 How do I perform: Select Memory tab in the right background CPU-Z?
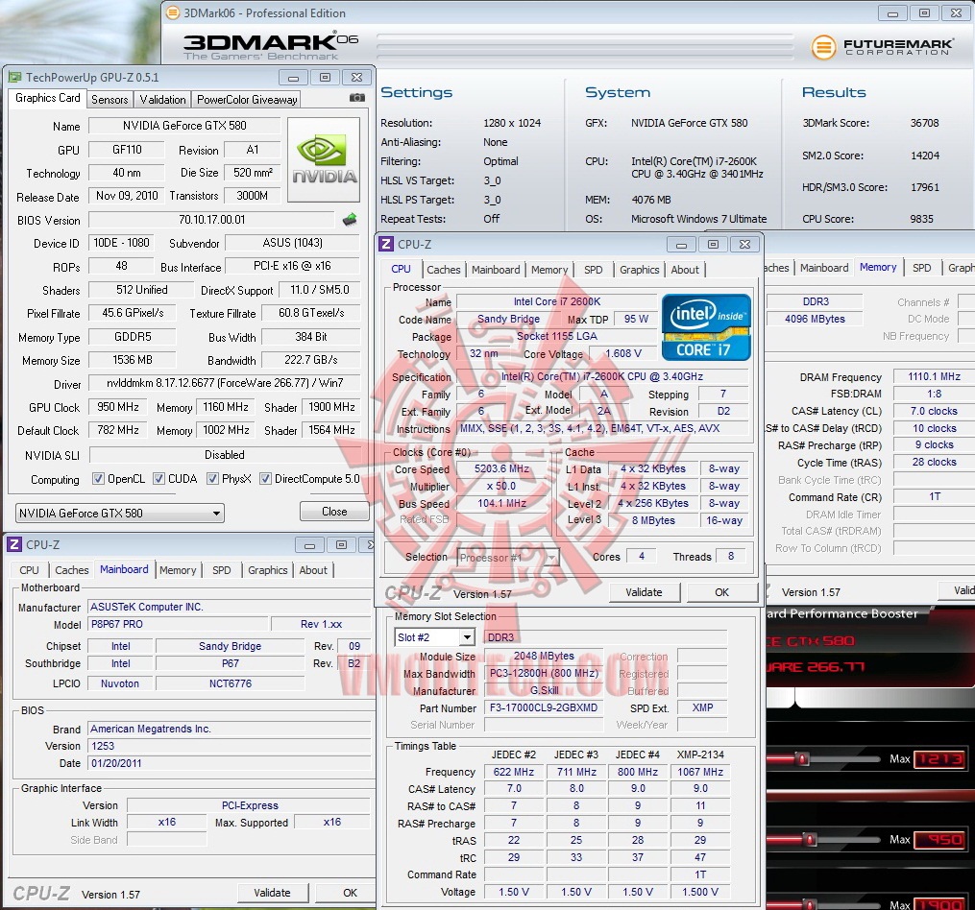pyautogui.click(x=877, y=267)
